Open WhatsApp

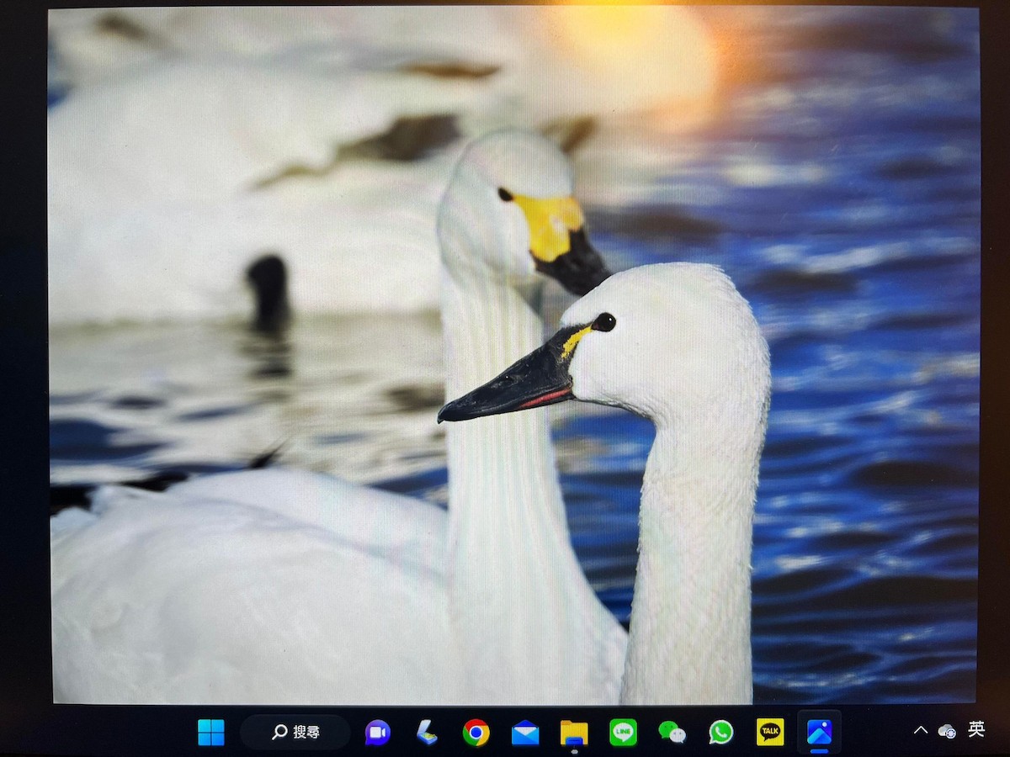[x=721, y=732]
